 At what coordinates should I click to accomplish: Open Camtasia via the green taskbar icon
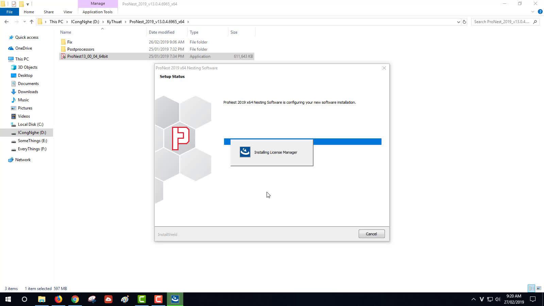click(142, 300)
